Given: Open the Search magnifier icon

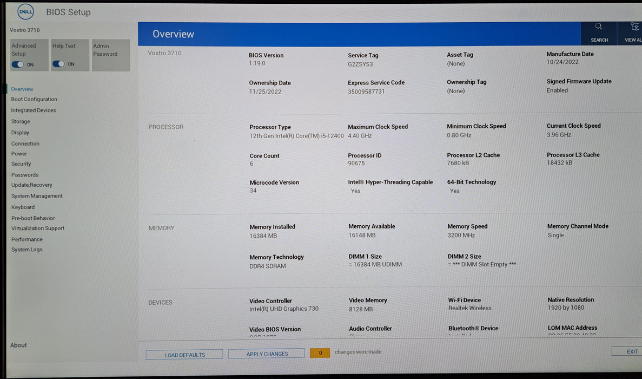Looking at the screenshot, I should (x=599, y=27).
